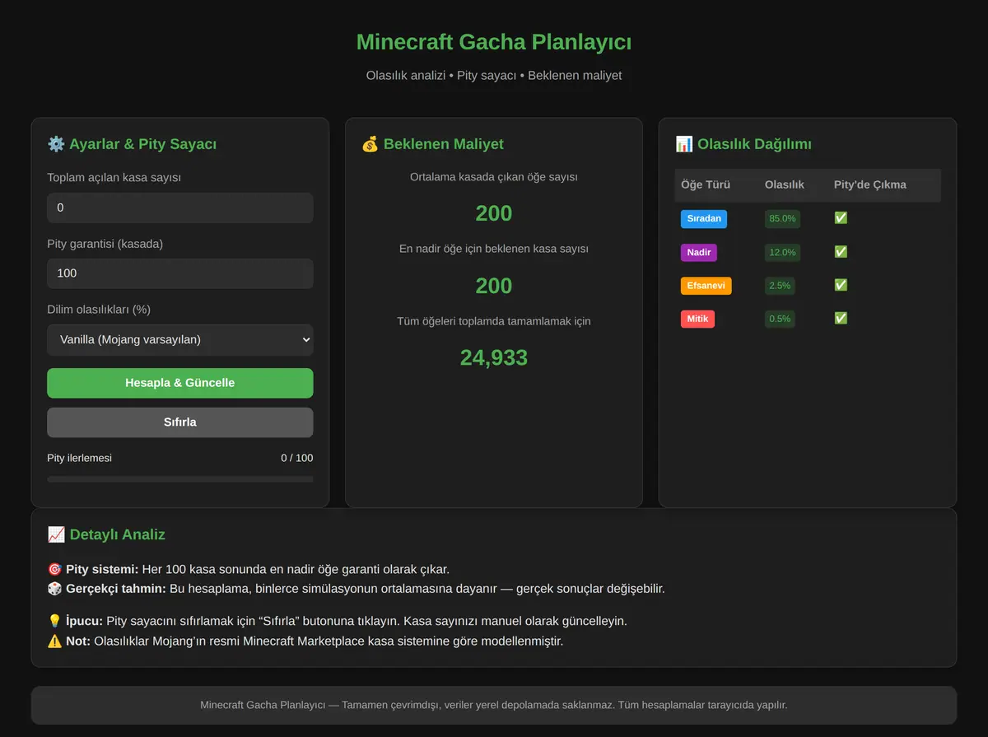Viewport: 988px width, 737px height.
Task: Click the Tüm öğeleri toplamda tamamlamak için label
Action: [494, 321]
